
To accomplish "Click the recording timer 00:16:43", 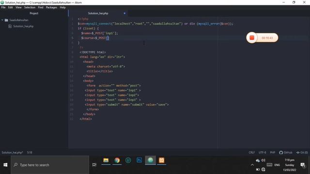I will pos(267,38).
